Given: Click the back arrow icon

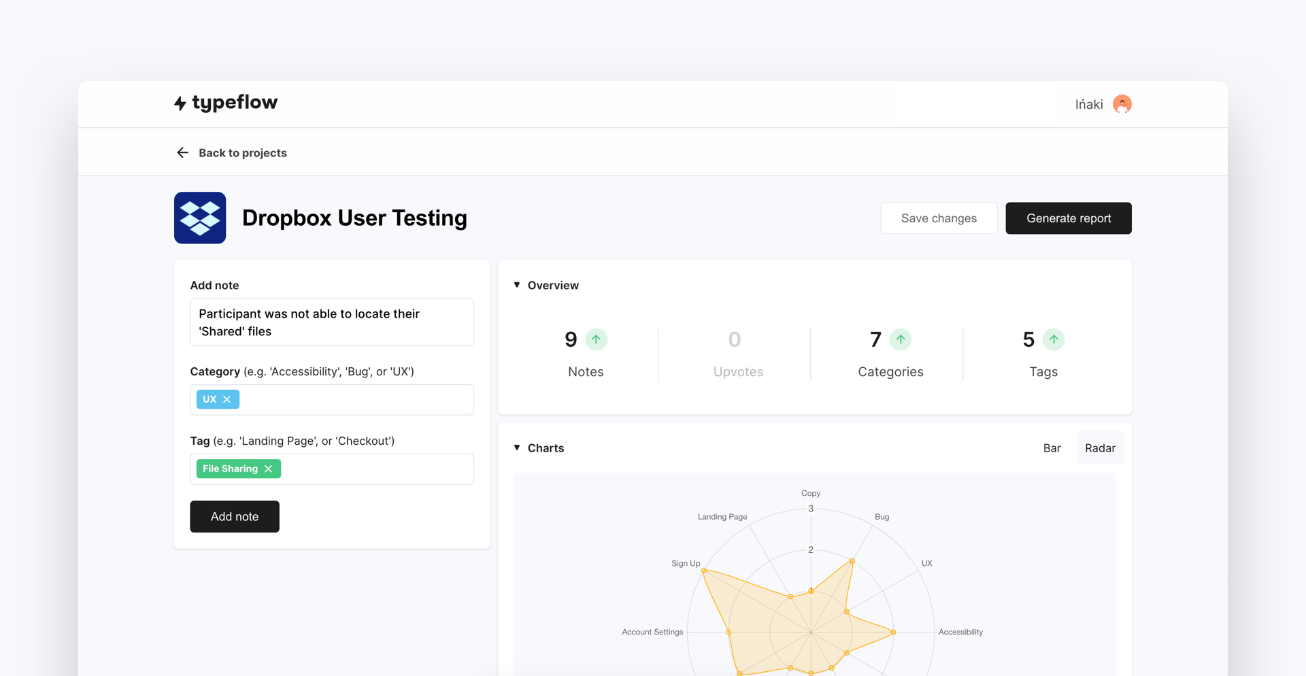Looking at the screenshot, I should [x=182, y=152].
